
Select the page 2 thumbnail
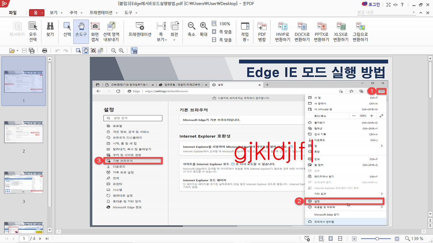tap(24, 133)
